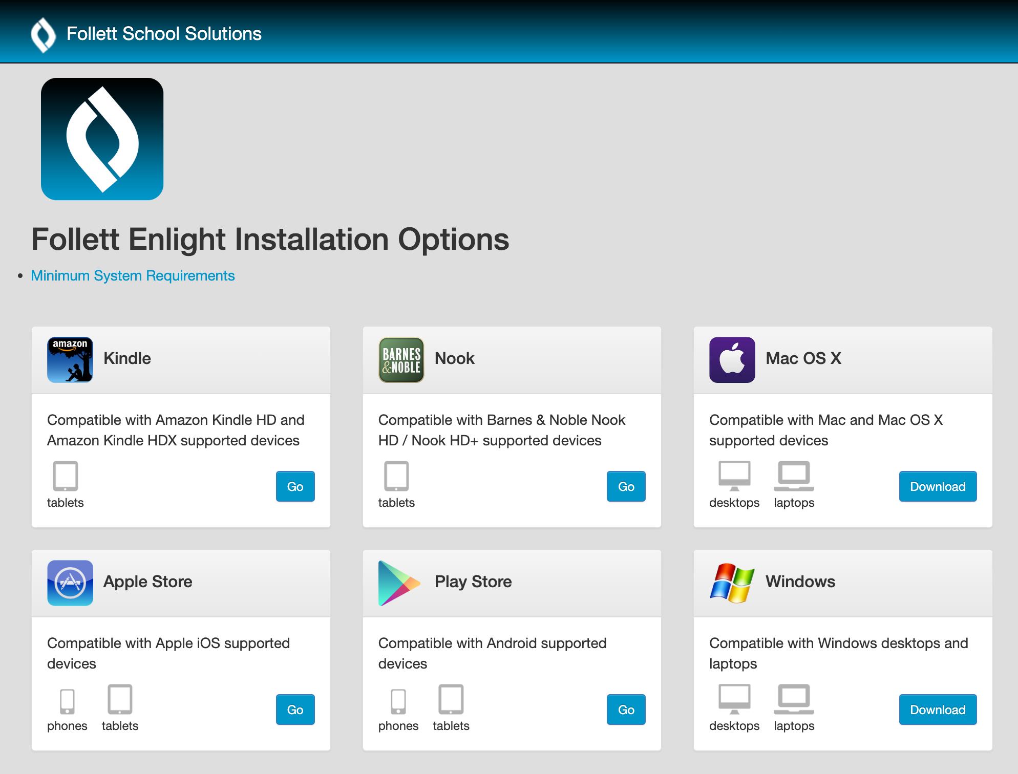
Task: Click the phones icon under Play Store
Action: (398, 700)
